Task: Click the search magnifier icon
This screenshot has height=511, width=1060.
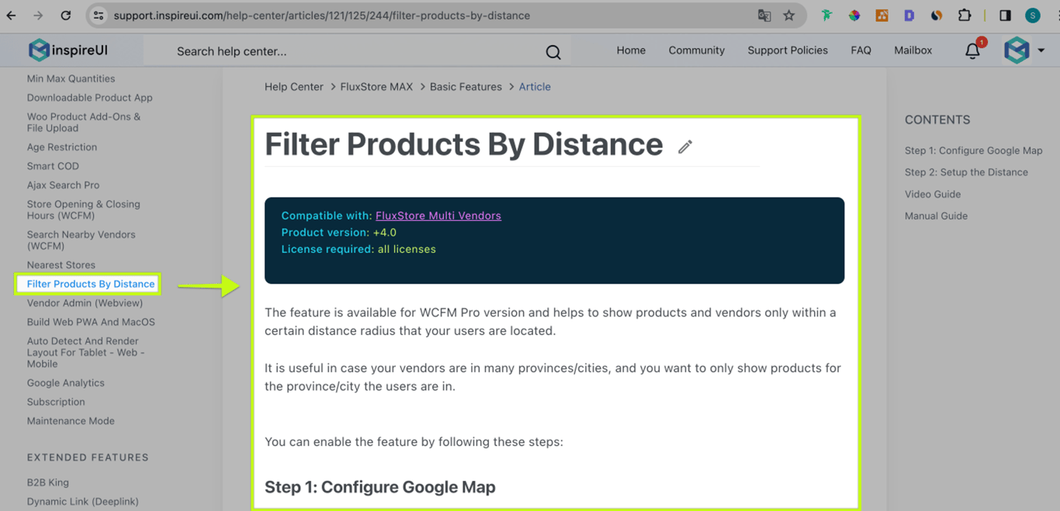Action: click(x=553, y=52)
